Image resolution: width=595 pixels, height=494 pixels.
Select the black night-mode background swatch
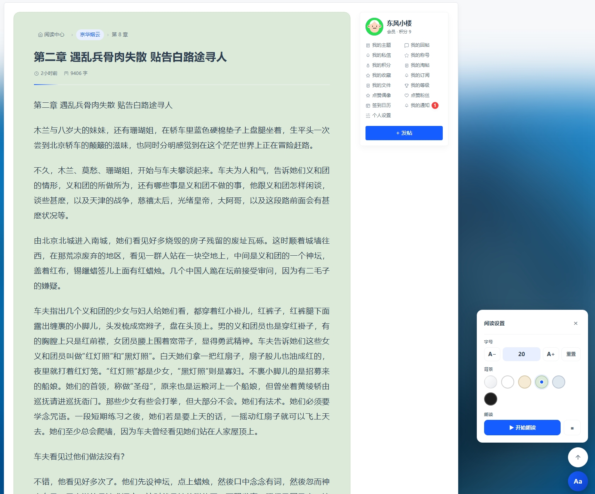click(x=491, y=399)
